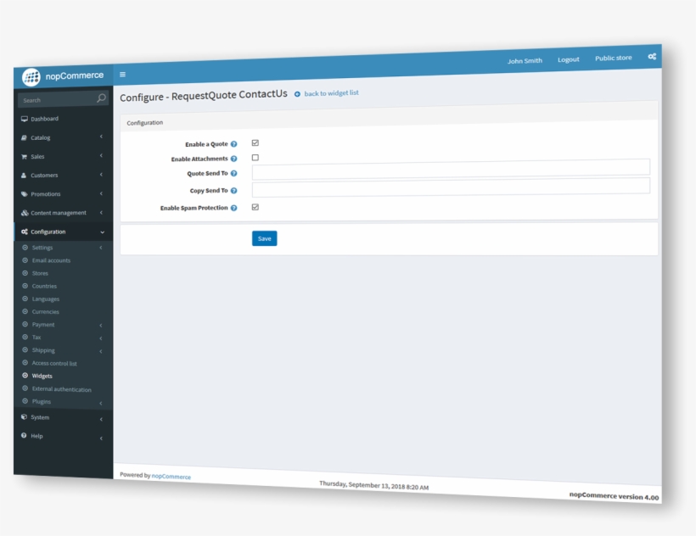Screen dimensions: 696x536
Task: Open the Dashboard from the sidebar
Action: tap(23, 119)
